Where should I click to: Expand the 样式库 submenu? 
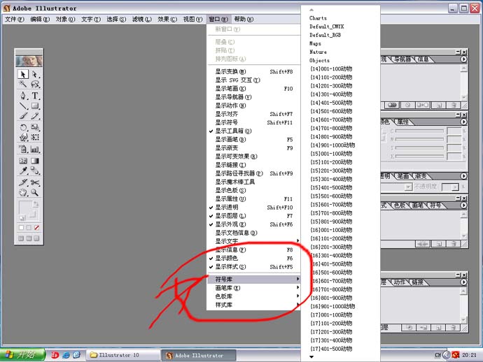pyautogui.click(x=254, y=305)
